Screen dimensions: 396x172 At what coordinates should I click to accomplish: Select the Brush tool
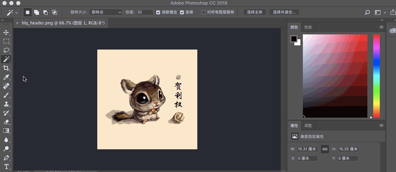click(x=6, y=95)
